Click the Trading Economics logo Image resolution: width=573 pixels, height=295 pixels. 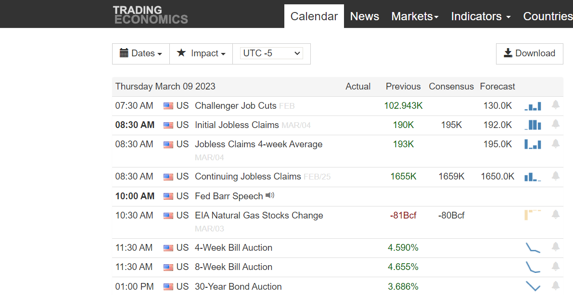click(150, 15)
